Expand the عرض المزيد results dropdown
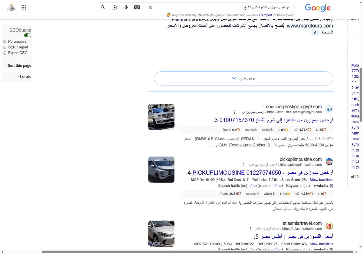Viewport: 363px width, 254px height. [243, 78]
